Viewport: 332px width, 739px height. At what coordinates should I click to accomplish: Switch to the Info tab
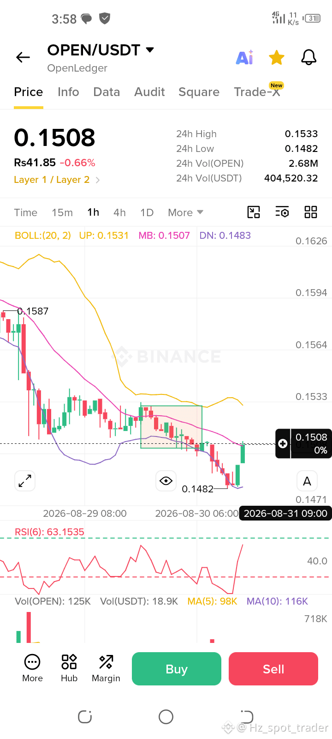68,92
